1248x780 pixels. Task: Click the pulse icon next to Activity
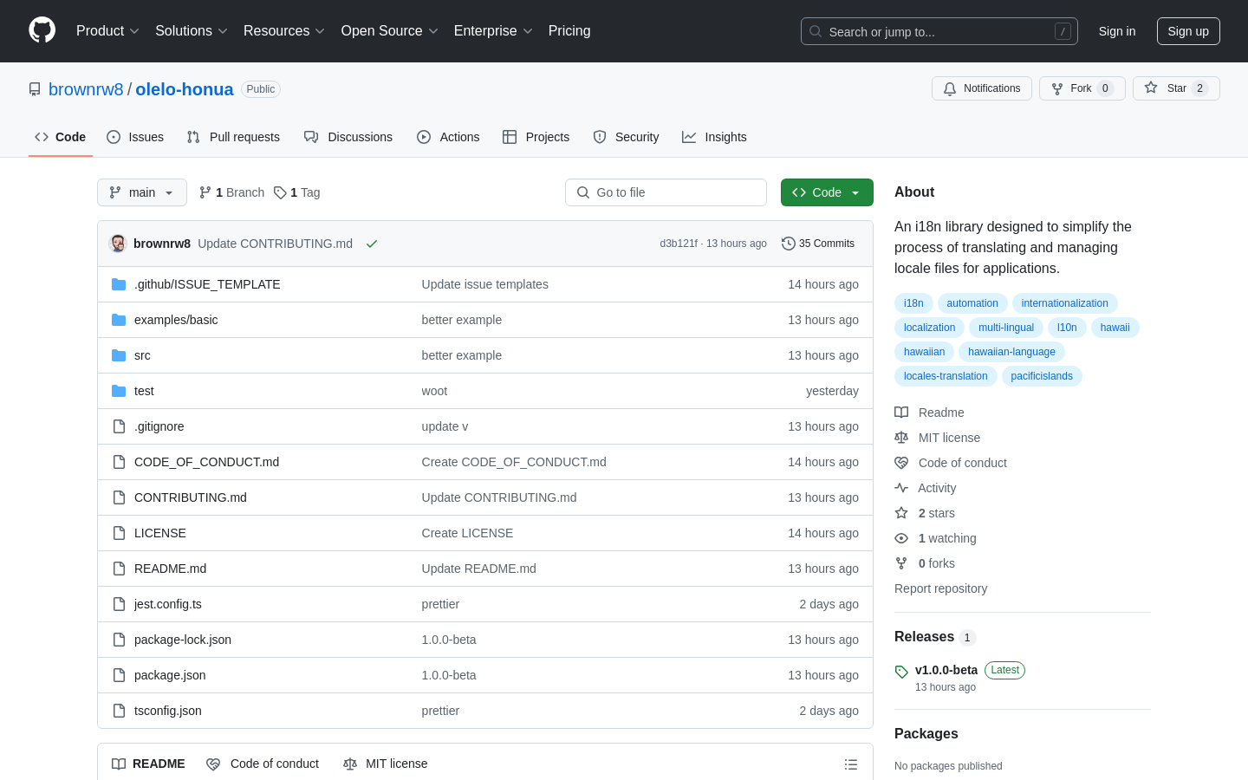(x=901, y=488)
